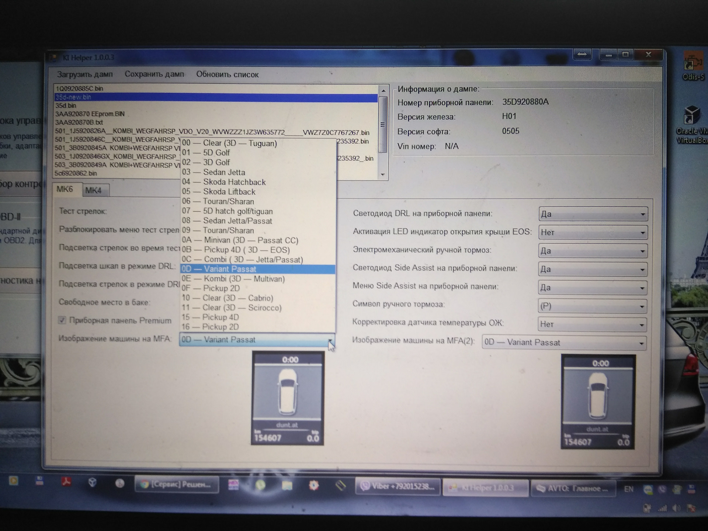Open the Светодиод DRL dropdown
The image size is (708, 531).
tap(593, 214)
